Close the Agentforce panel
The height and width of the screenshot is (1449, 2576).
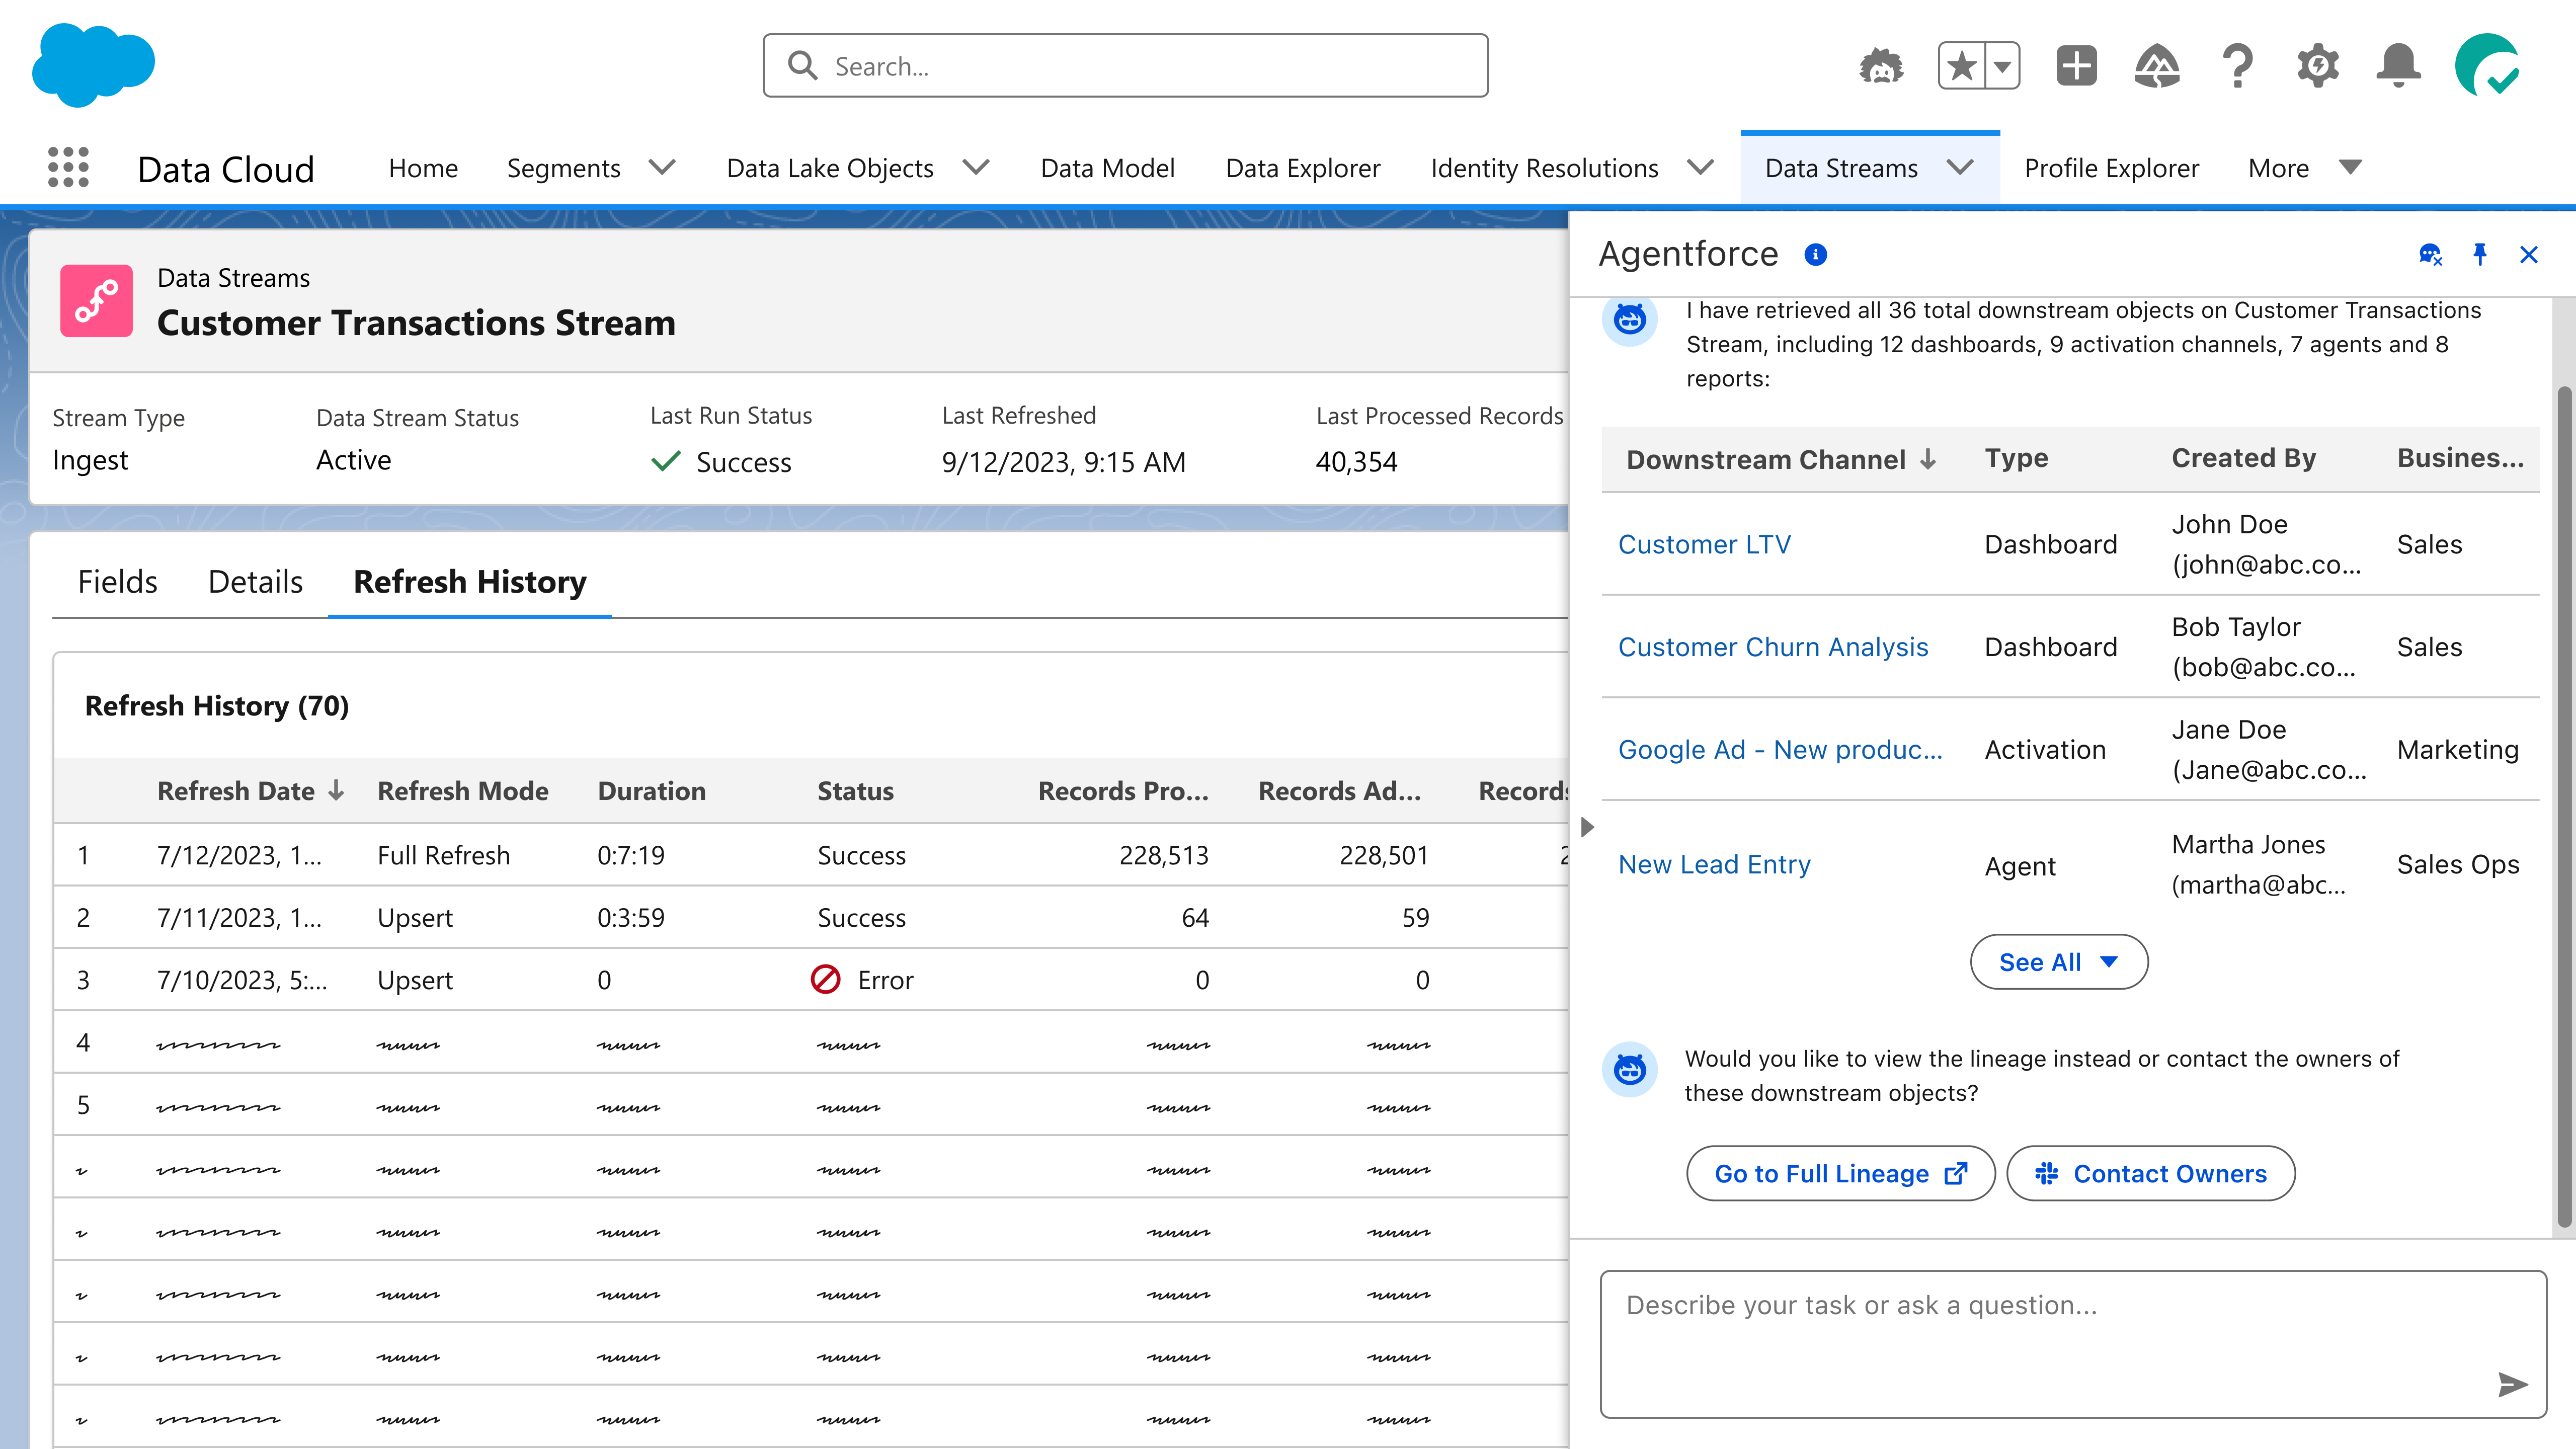(x=2529, y=254)
